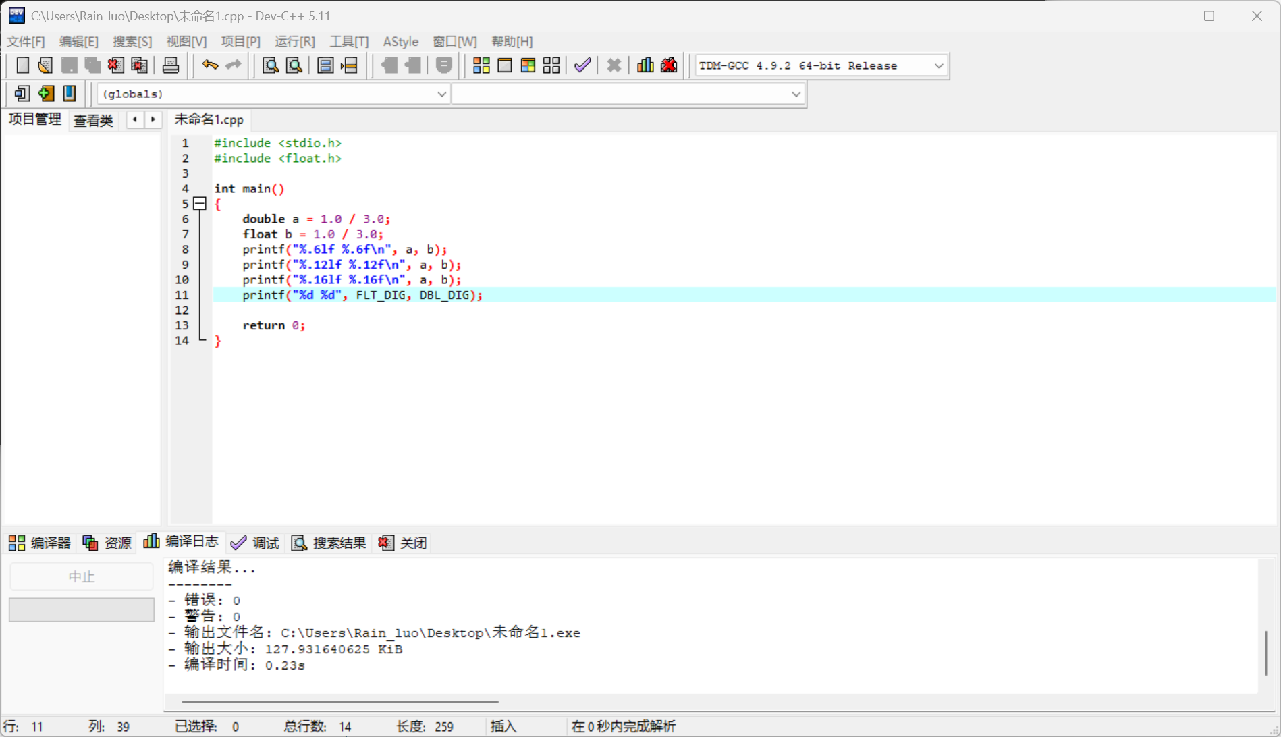The height and width of the screenshot is (737, 1281).
Task: Open the 搜索[S] menu
Action: [132, 41]
